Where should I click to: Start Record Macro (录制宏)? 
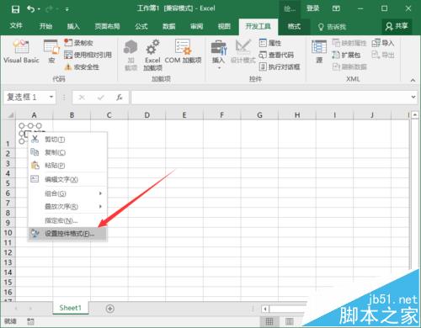(x=78, y=43)
